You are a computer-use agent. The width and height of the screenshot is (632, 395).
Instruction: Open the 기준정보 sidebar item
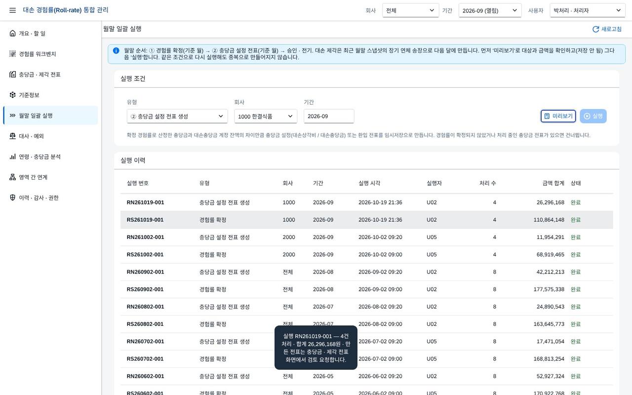coord(50,95)
